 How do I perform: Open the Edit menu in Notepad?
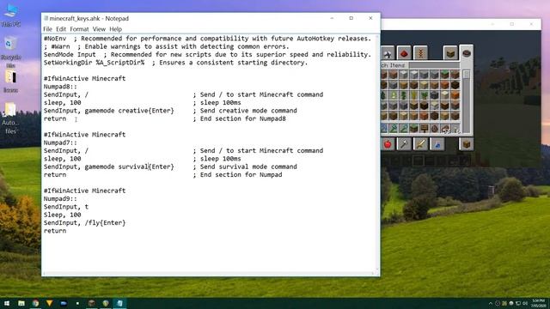(x=61, y=29)
